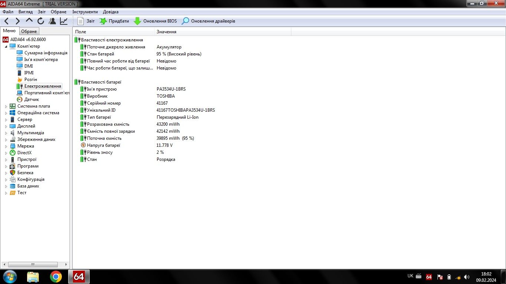Switch to the Меню sidebar tab
This screenshot has height=284, width=506.
(x=9, y=31)
